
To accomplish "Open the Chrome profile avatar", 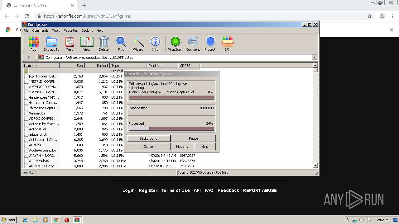I will coord(382,16).
